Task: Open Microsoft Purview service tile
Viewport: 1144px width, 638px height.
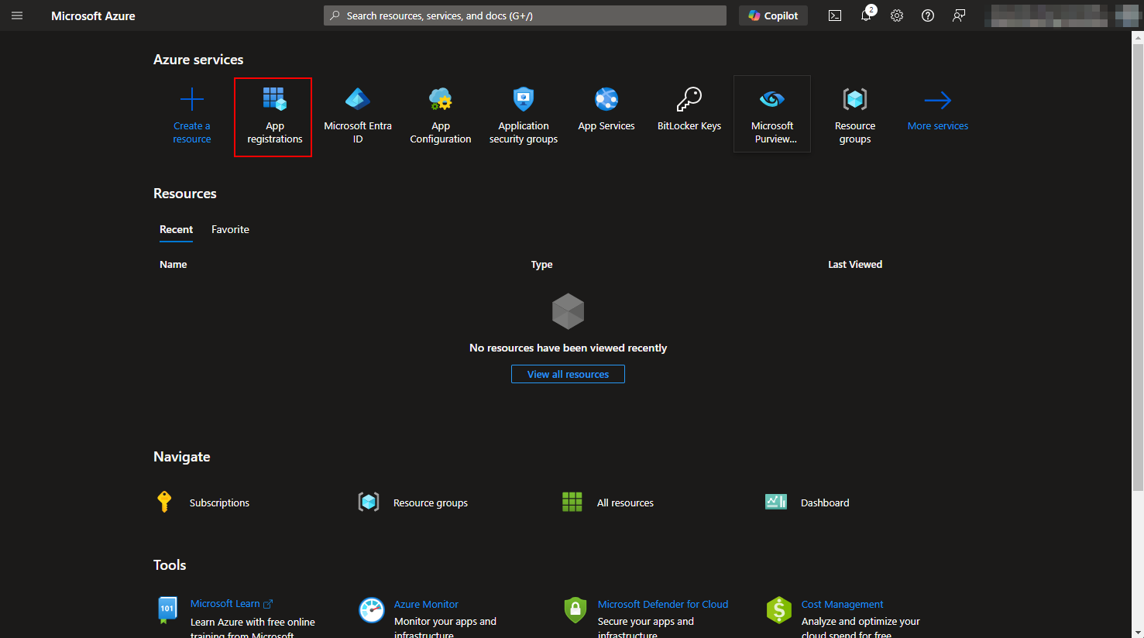Action: 771,115
